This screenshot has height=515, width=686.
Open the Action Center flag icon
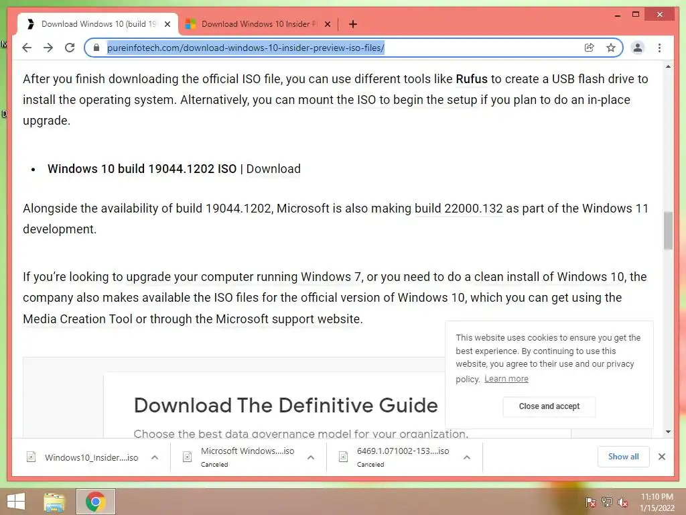(x=590, y=502)
